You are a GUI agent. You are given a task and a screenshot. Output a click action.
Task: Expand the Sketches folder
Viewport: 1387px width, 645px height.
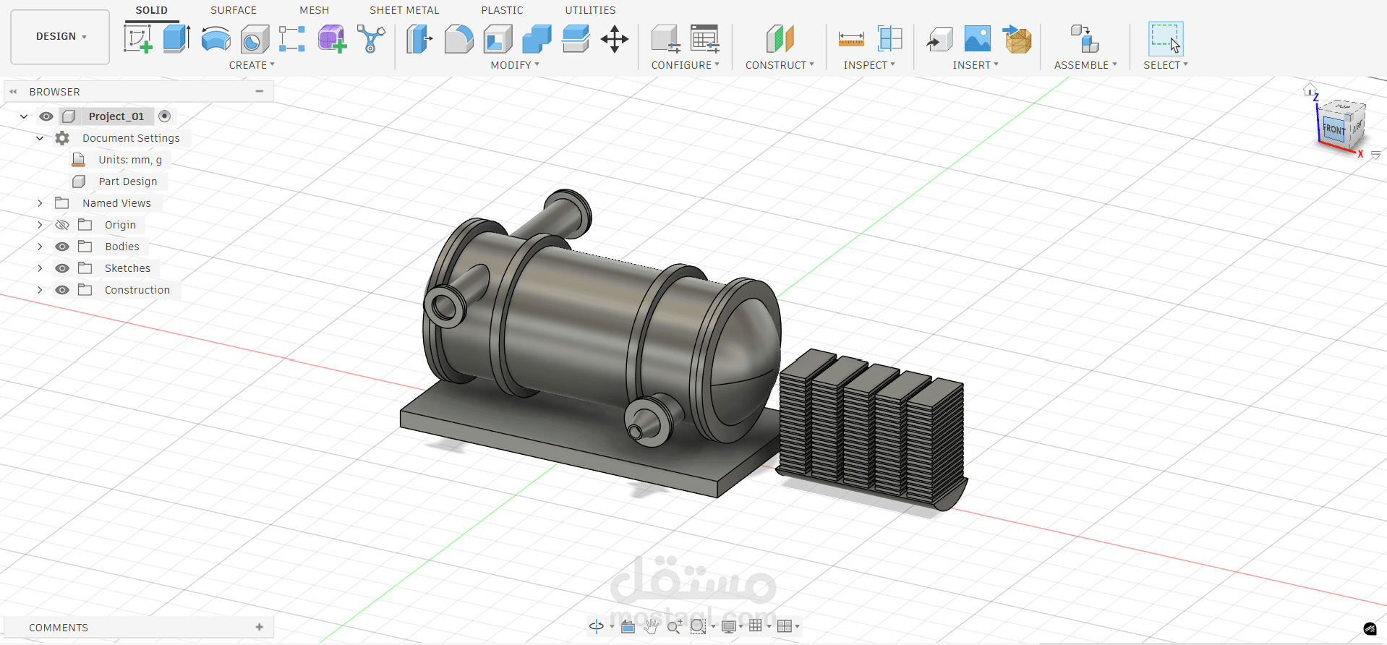(40, 268)
